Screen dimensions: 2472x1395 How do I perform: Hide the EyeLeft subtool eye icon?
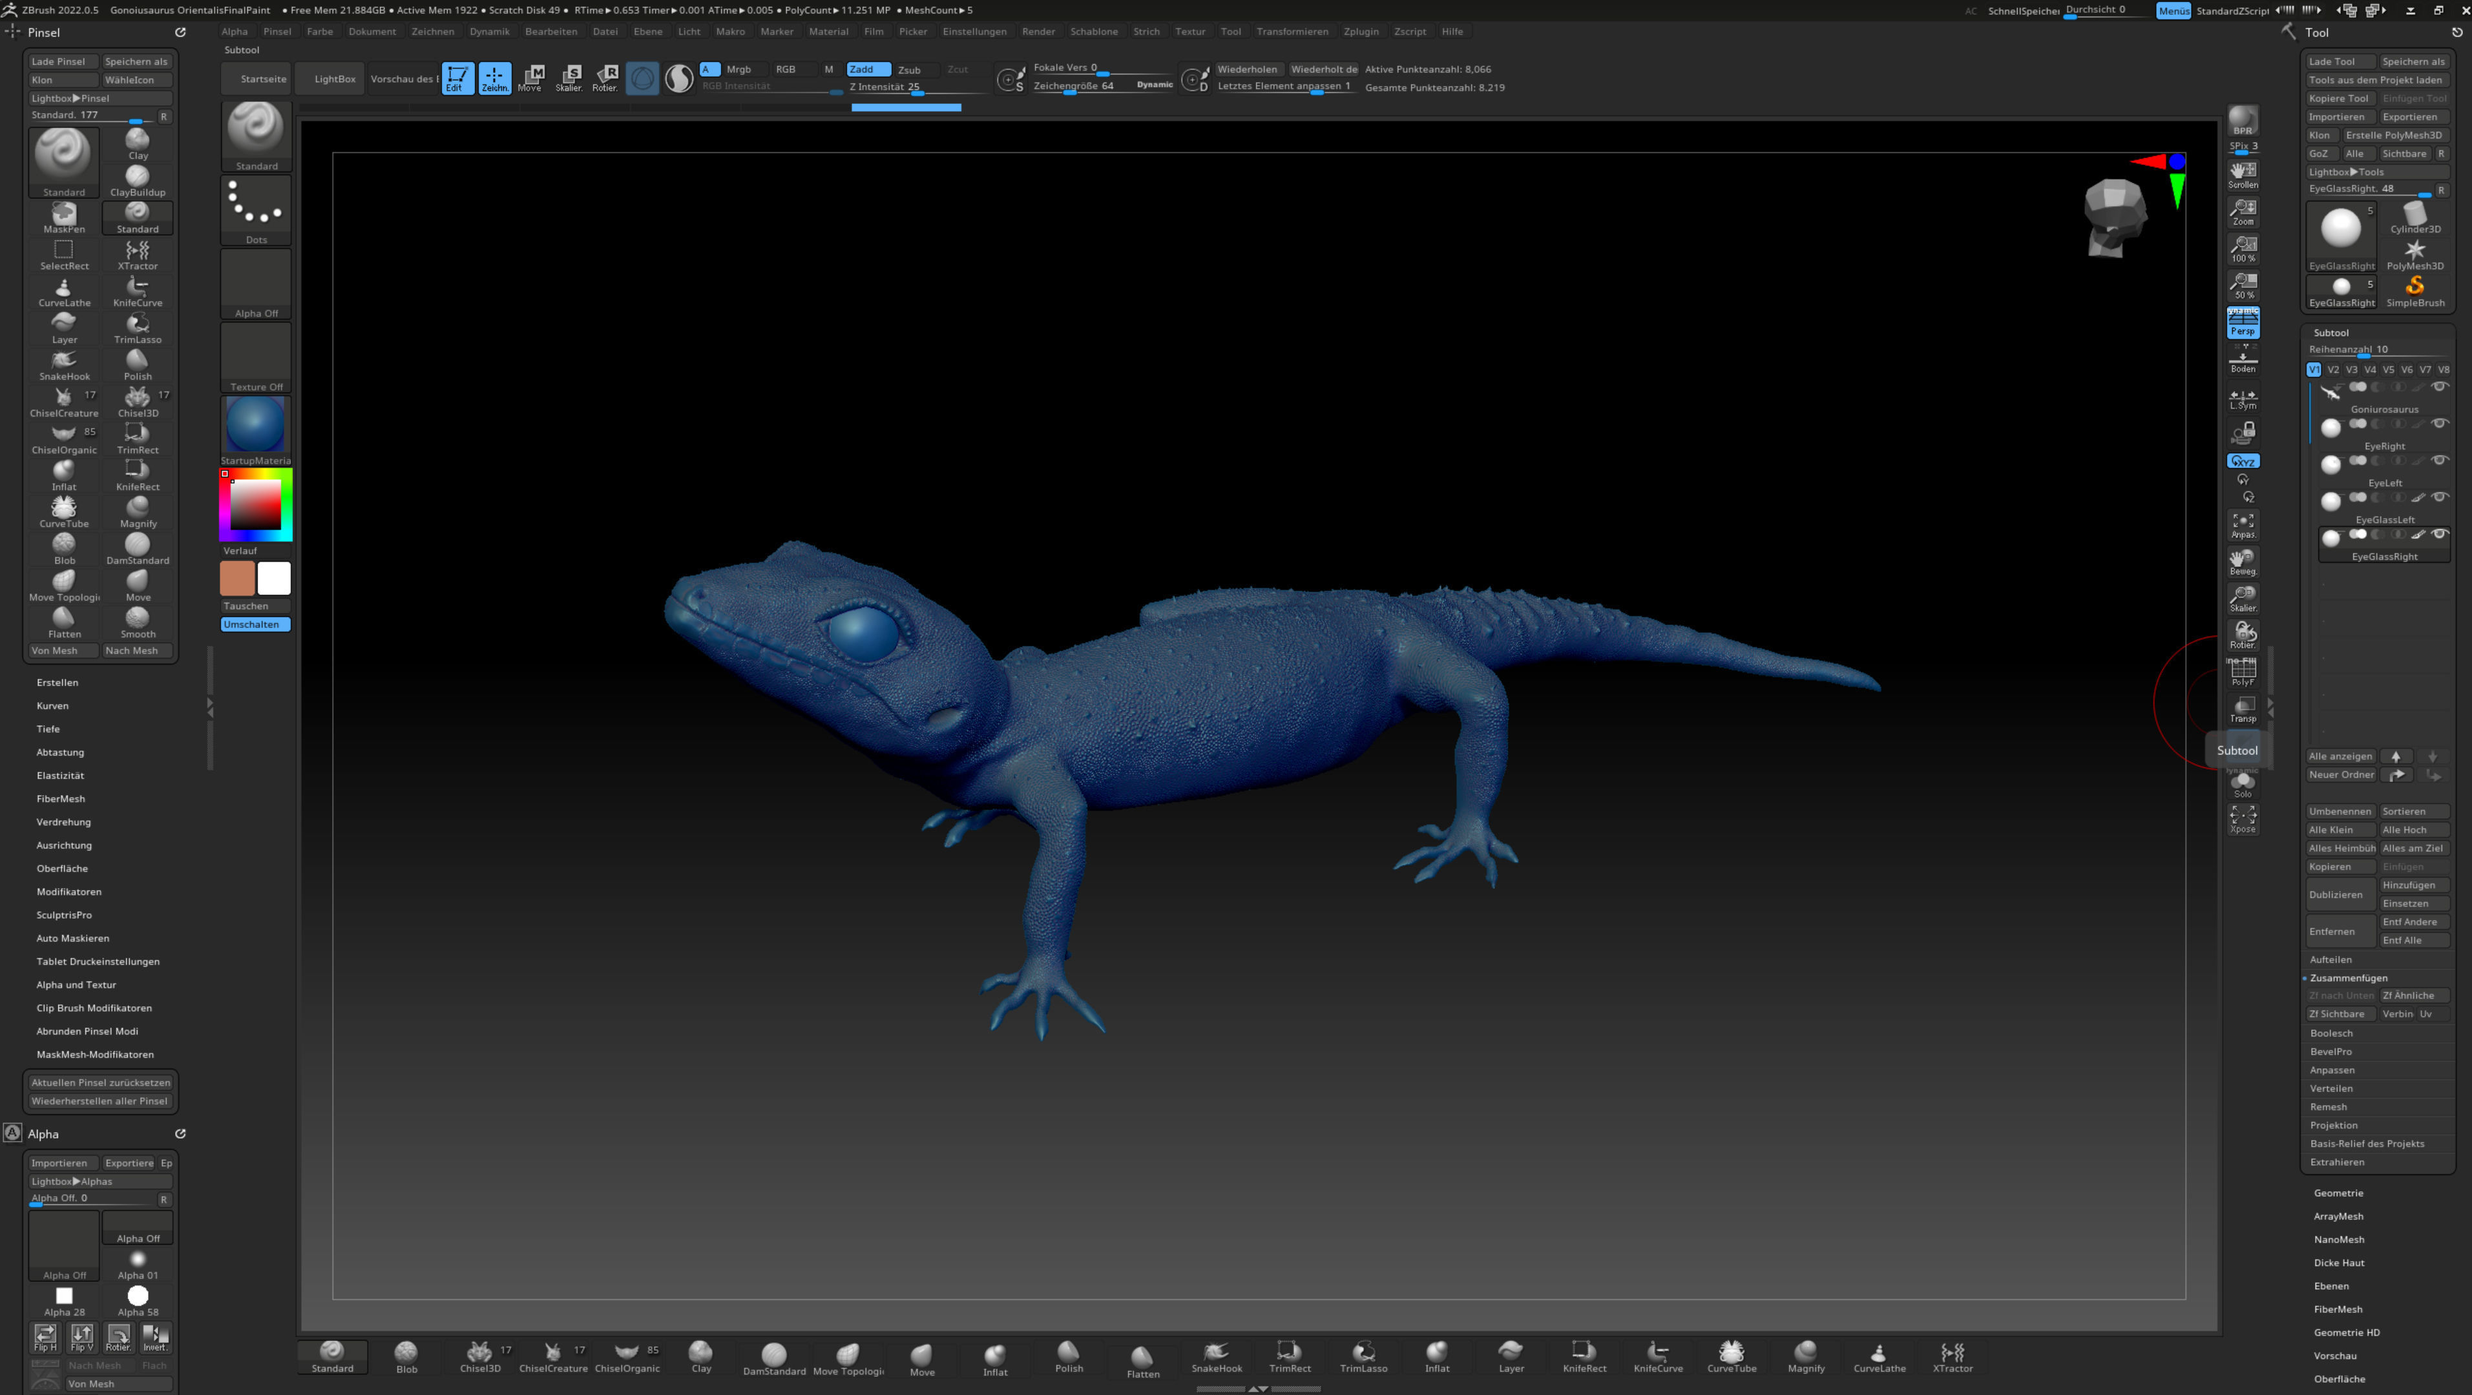2438,460
